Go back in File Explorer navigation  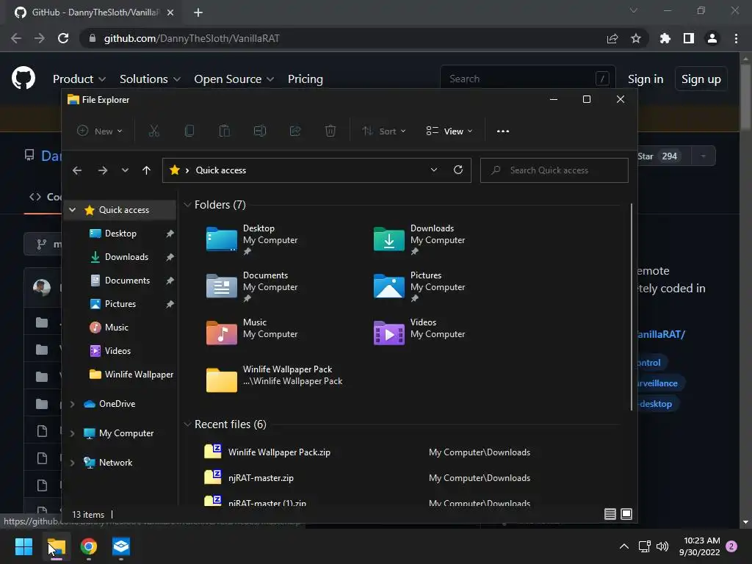coord(76,170)
